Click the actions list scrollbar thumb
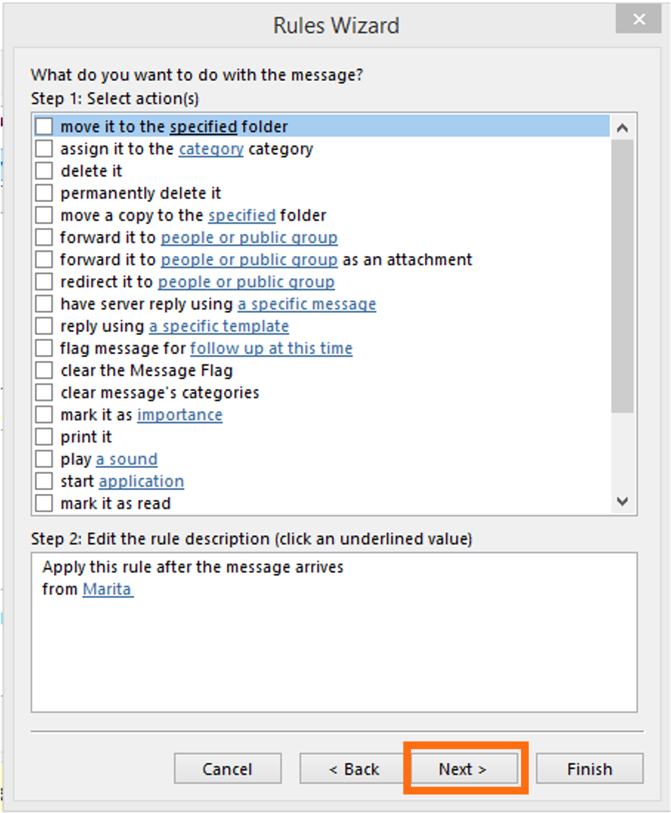Viewport: 671px width, 813px height. [622, 276]
